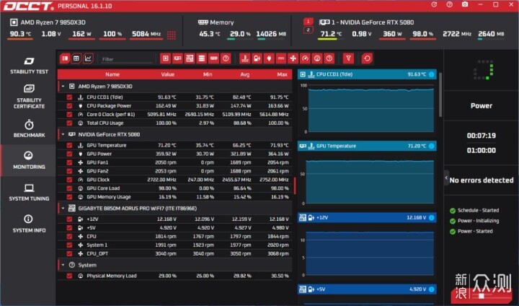Screen dimensions: 519x306
Task: Collapse the AMD Ryzen 7 9850X3D group
Action: point(63,86)
